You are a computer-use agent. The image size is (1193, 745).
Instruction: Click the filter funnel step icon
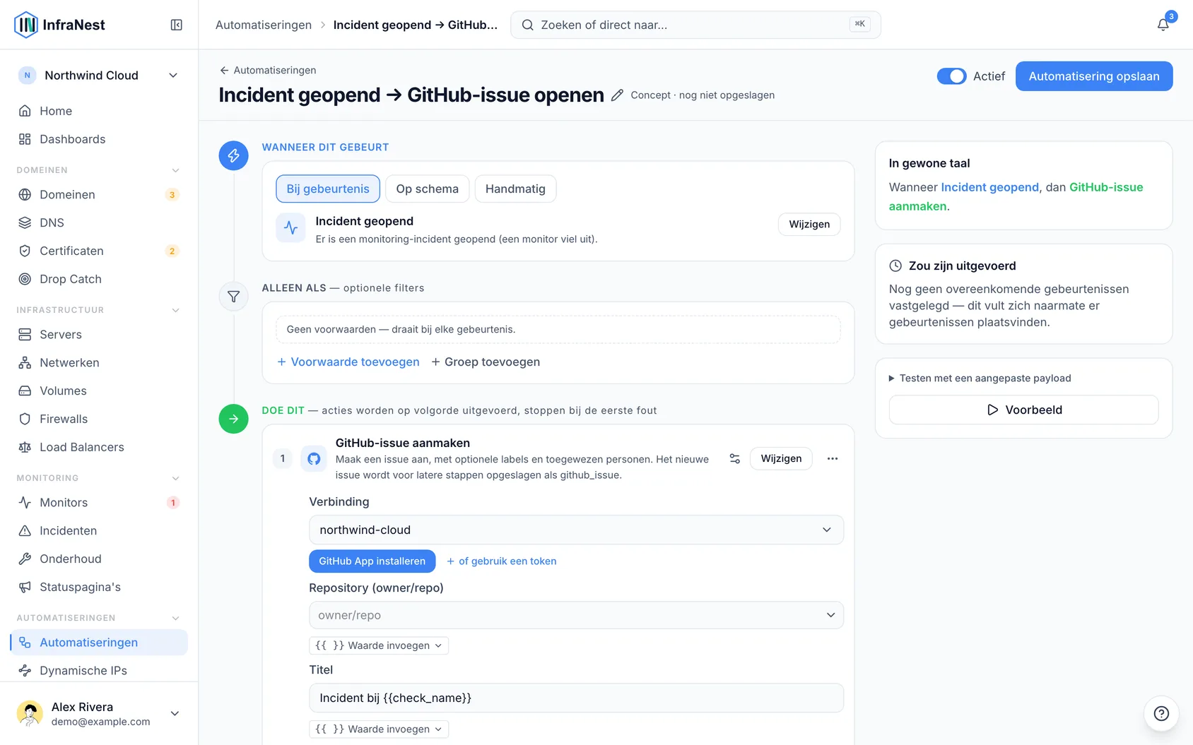pos(233,297)
